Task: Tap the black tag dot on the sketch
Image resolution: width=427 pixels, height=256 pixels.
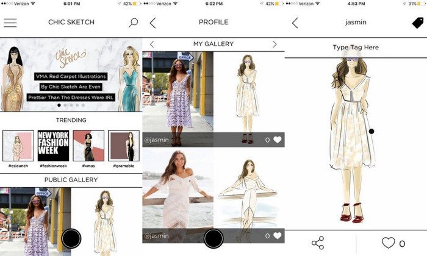Action: [x=371, y=131]
